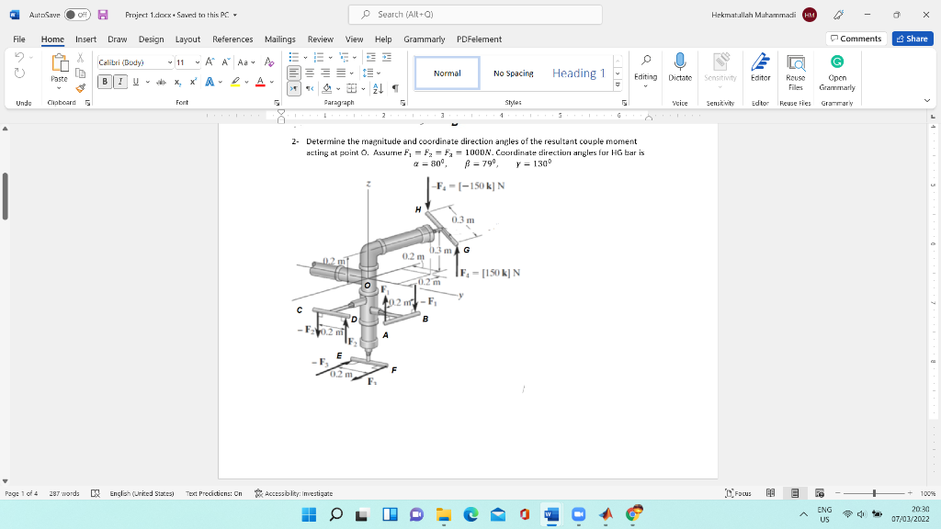Click the Clear All Formatting icon

pos(268,62)
